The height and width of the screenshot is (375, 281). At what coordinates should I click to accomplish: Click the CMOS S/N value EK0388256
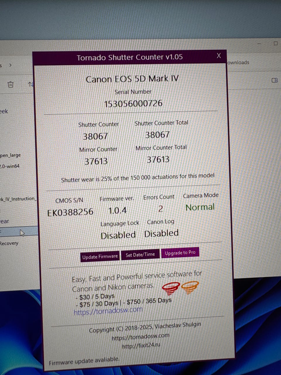click(x=70, y=212)
